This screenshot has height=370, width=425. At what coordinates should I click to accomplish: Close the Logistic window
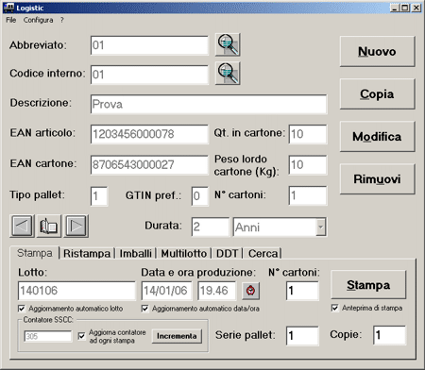click(x=416, y=8)
